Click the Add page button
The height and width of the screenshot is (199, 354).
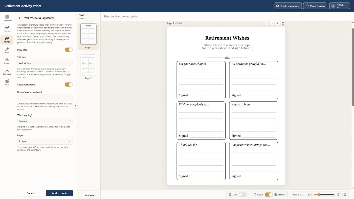(x=88, y=195)
